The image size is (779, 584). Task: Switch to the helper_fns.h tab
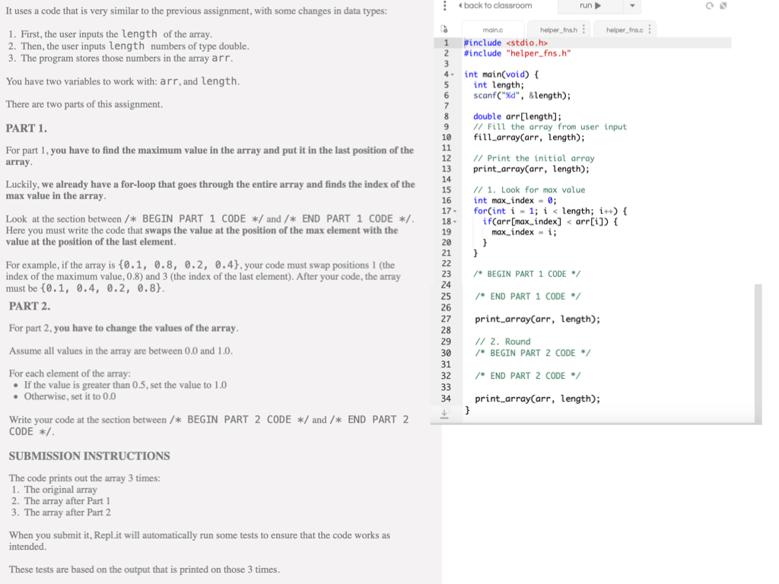(x=558, y=29)
